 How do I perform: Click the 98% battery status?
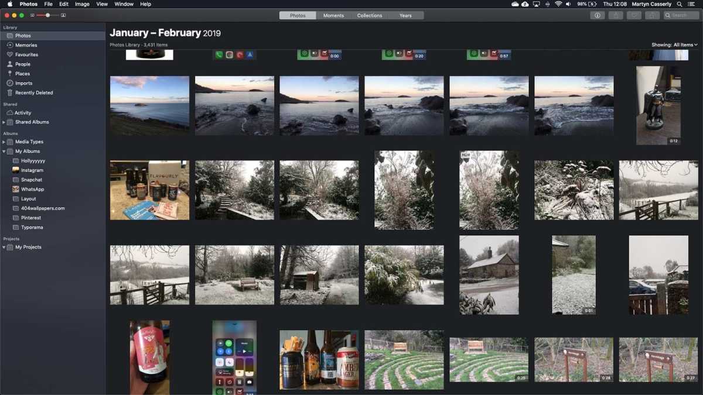[x=586, y=4]
